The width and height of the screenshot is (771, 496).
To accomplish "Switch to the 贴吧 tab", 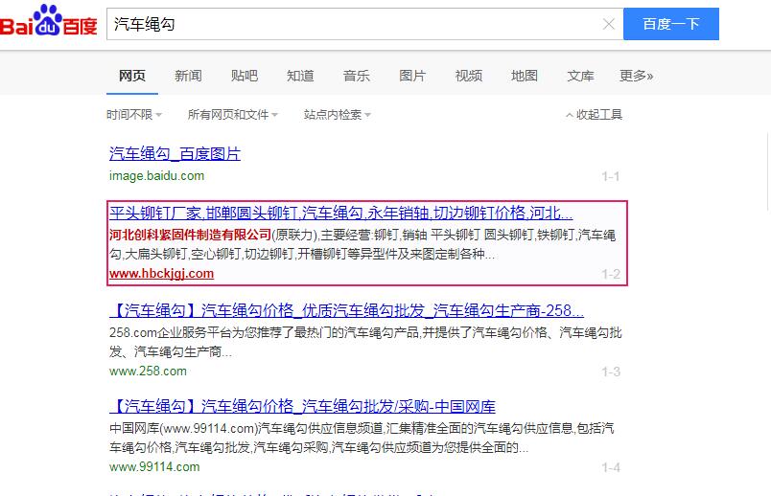I will coord(245,76).
